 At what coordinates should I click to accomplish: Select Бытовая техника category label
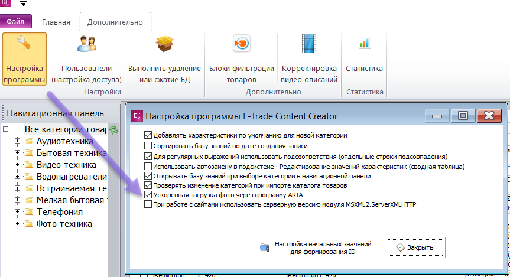point(72,153)
